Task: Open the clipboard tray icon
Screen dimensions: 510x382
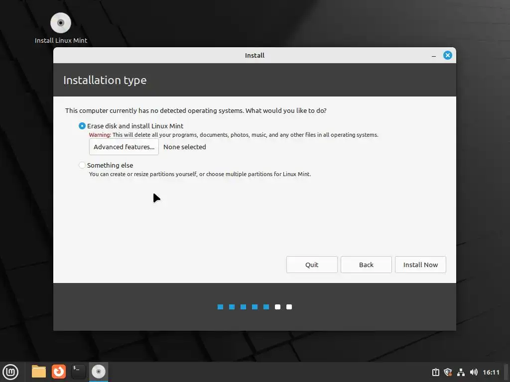Action: click(x=435, y=372)
